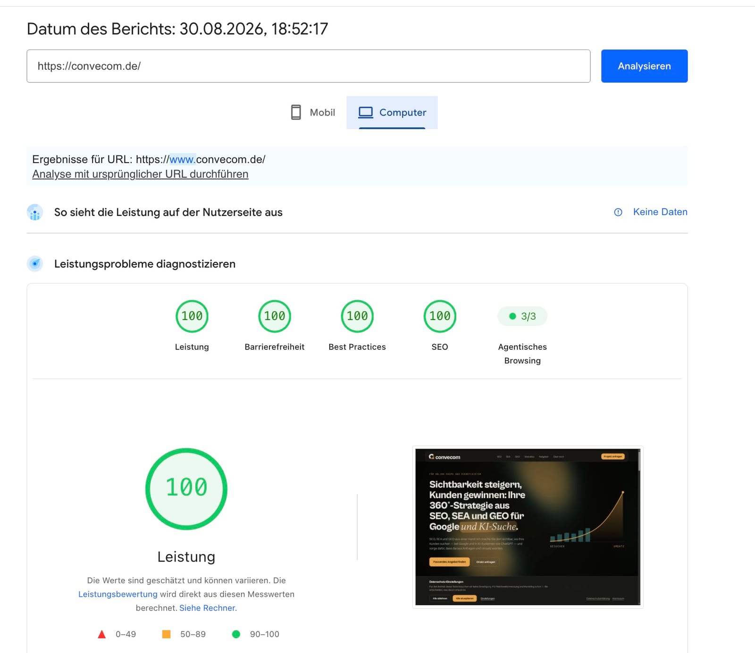Click the red triangle 0–49 legend icon
Viewport: 755px width, 653px height.
point(101,634)
